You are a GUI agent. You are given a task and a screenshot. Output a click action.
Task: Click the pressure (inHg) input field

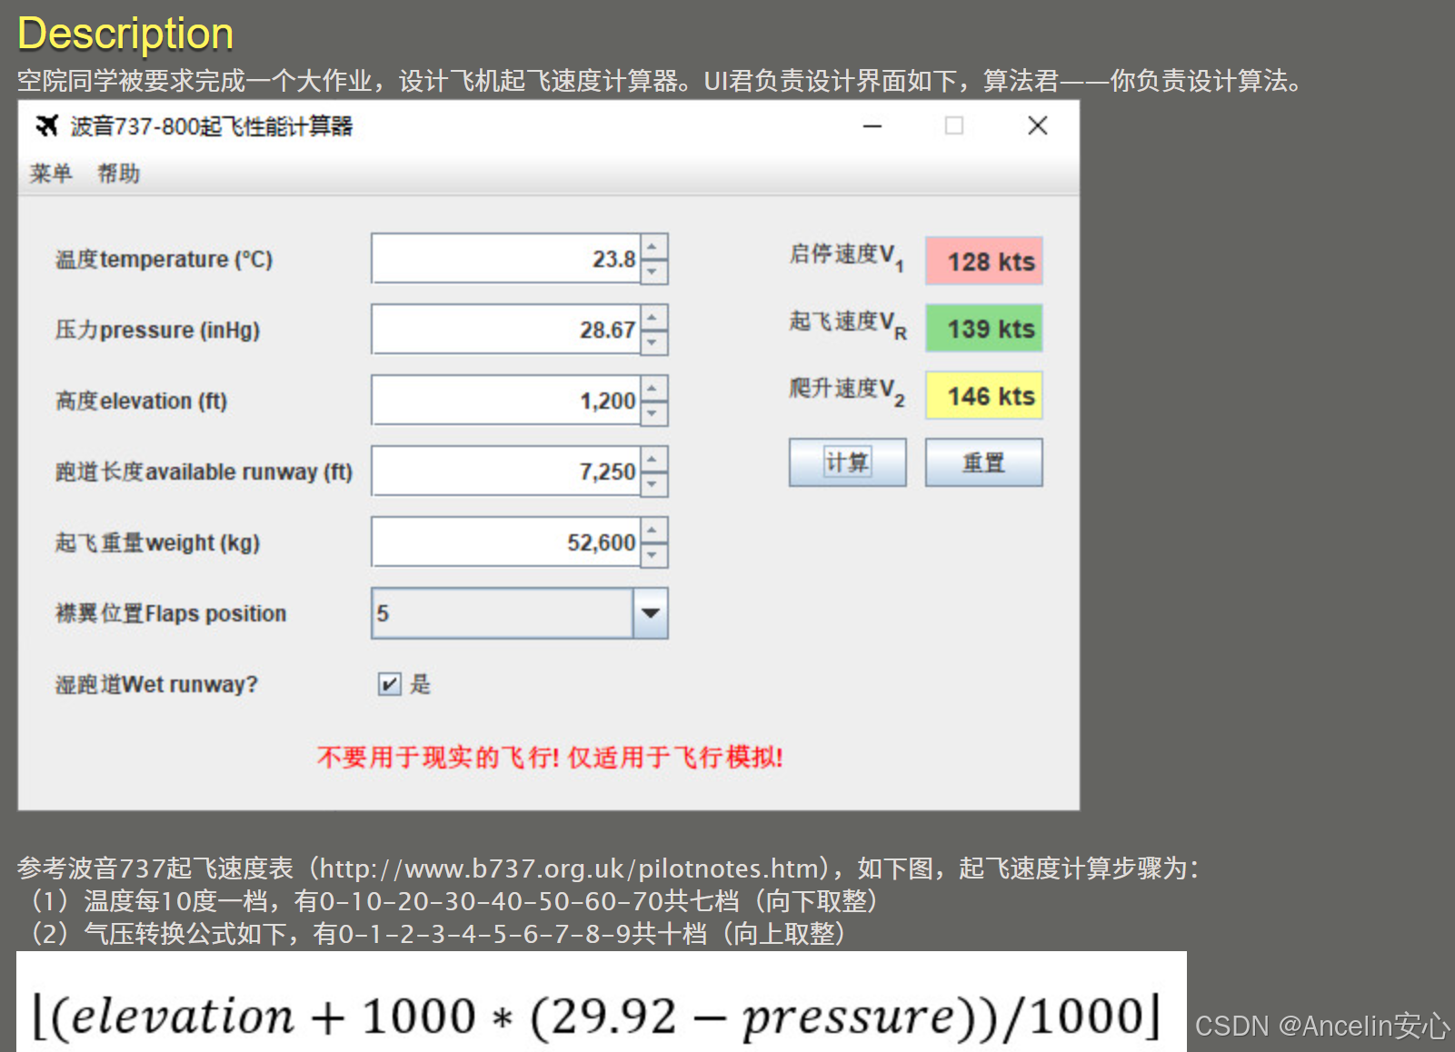[x=506, y=330]
